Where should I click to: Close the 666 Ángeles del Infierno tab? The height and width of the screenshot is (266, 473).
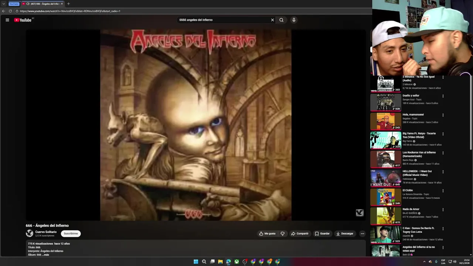coord(62,4)
